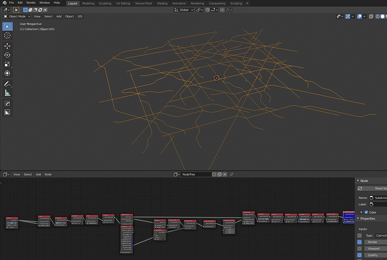Toggle the Color checkbox in the Node panel
387x260 pixels.
pyautogui.click(x=366, y=212)
